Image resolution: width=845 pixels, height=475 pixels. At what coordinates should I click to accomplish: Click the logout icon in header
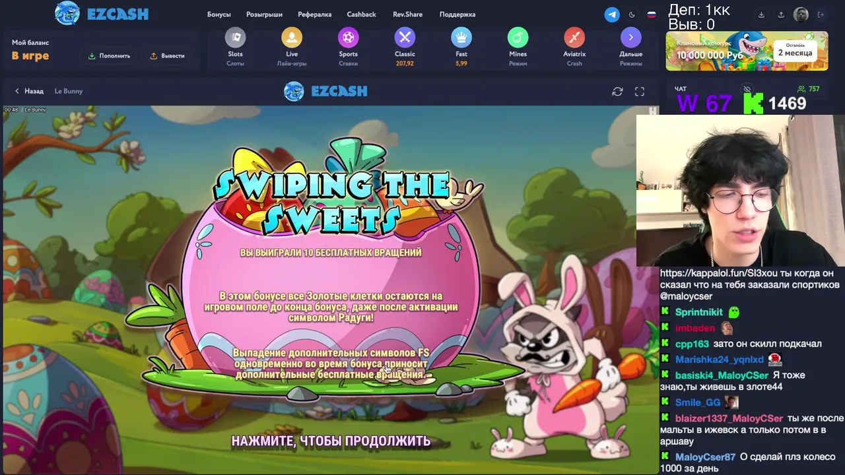(821, 15)
